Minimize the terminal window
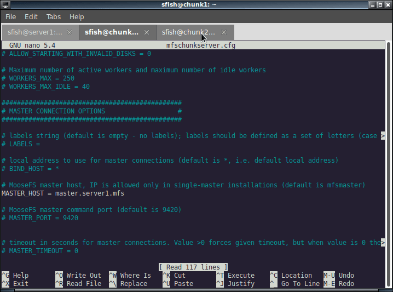Image resolution: width=393 pixels, height=292 pixels. click(x=372, y=5)
